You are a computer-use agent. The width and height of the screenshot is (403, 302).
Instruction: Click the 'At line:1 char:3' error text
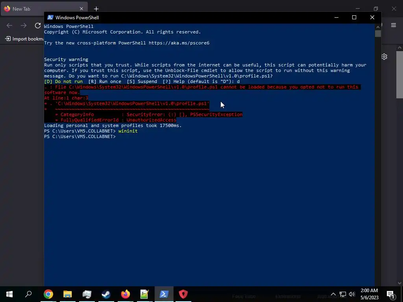[66, 98]
